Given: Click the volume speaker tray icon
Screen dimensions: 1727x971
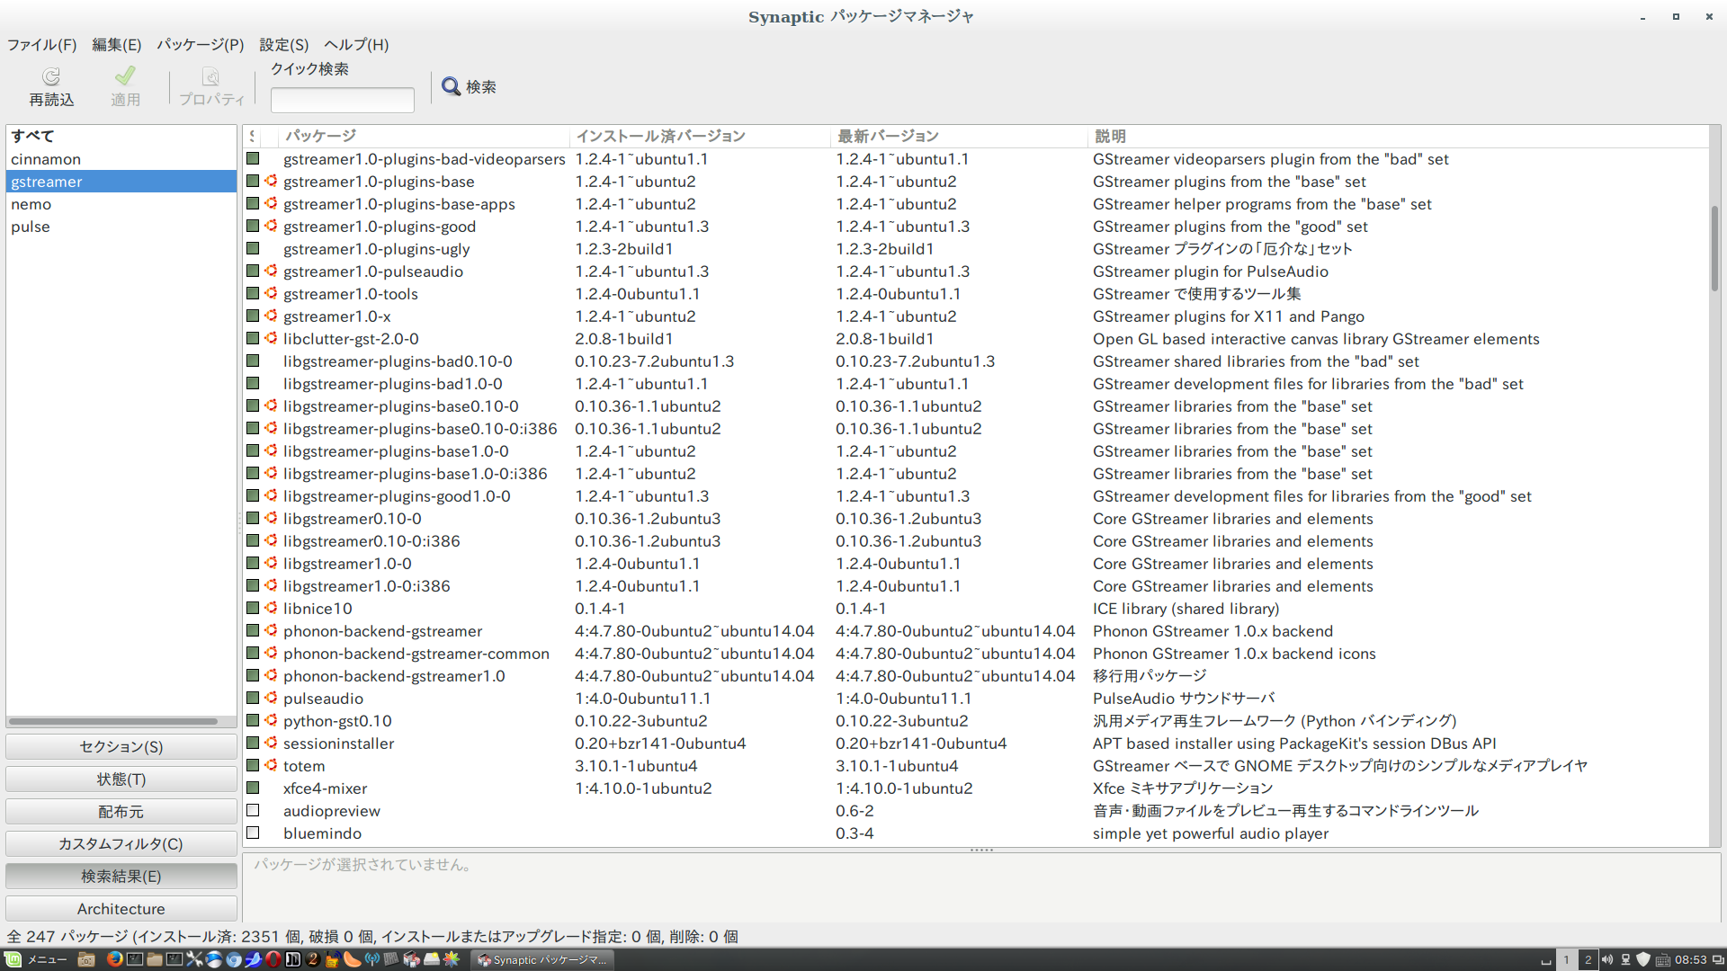Looking at the screenshot, I should 1607,959.
